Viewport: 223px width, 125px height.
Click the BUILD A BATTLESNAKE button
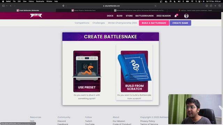(x=154, y=23)
